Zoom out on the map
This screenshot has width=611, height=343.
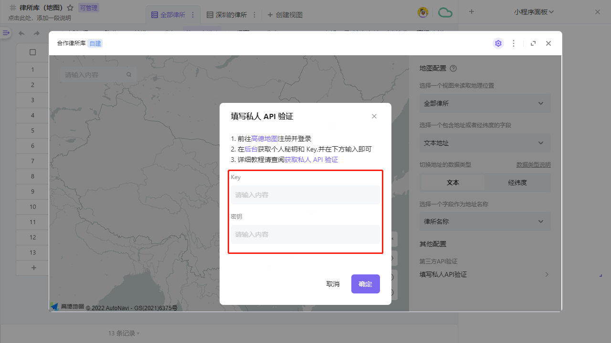click(x=393, y=293)
